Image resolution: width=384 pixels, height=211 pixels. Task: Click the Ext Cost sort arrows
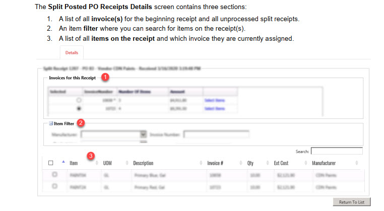coord(305,163)
